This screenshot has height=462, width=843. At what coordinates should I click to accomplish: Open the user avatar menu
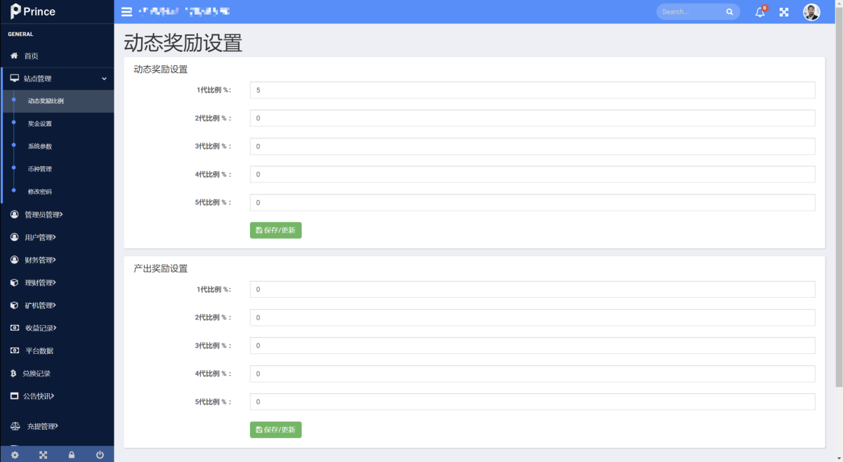tap(811, 12)
